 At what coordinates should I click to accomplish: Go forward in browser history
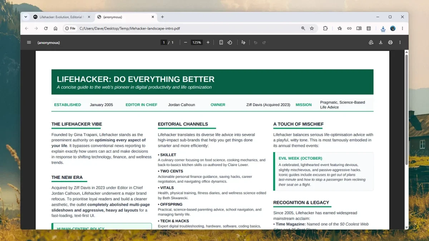pyautogui.click(x=36, y=28)
